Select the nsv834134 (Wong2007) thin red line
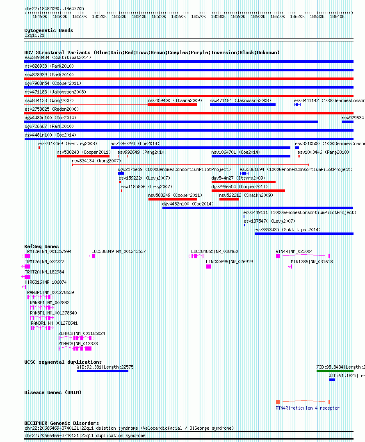365x442 pixels. point(191,165)
